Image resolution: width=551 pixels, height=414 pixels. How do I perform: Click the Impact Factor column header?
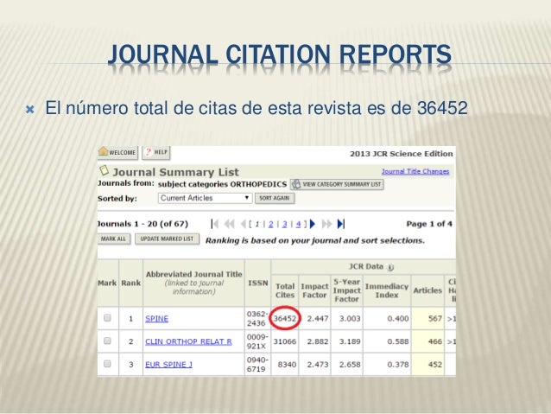[314, 290]
